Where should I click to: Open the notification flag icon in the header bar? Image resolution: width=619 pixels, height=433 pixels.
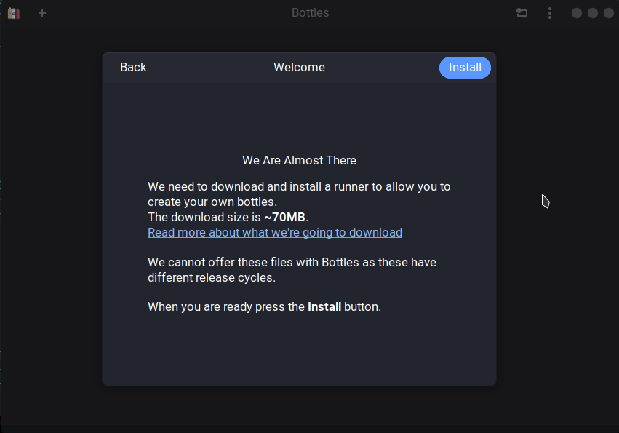(x=522, y=12)
